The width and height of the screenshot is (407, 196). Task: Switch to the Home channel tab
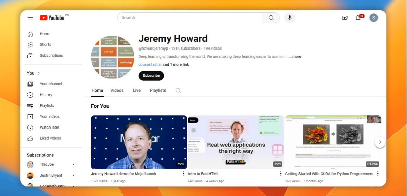click(97, 90)
